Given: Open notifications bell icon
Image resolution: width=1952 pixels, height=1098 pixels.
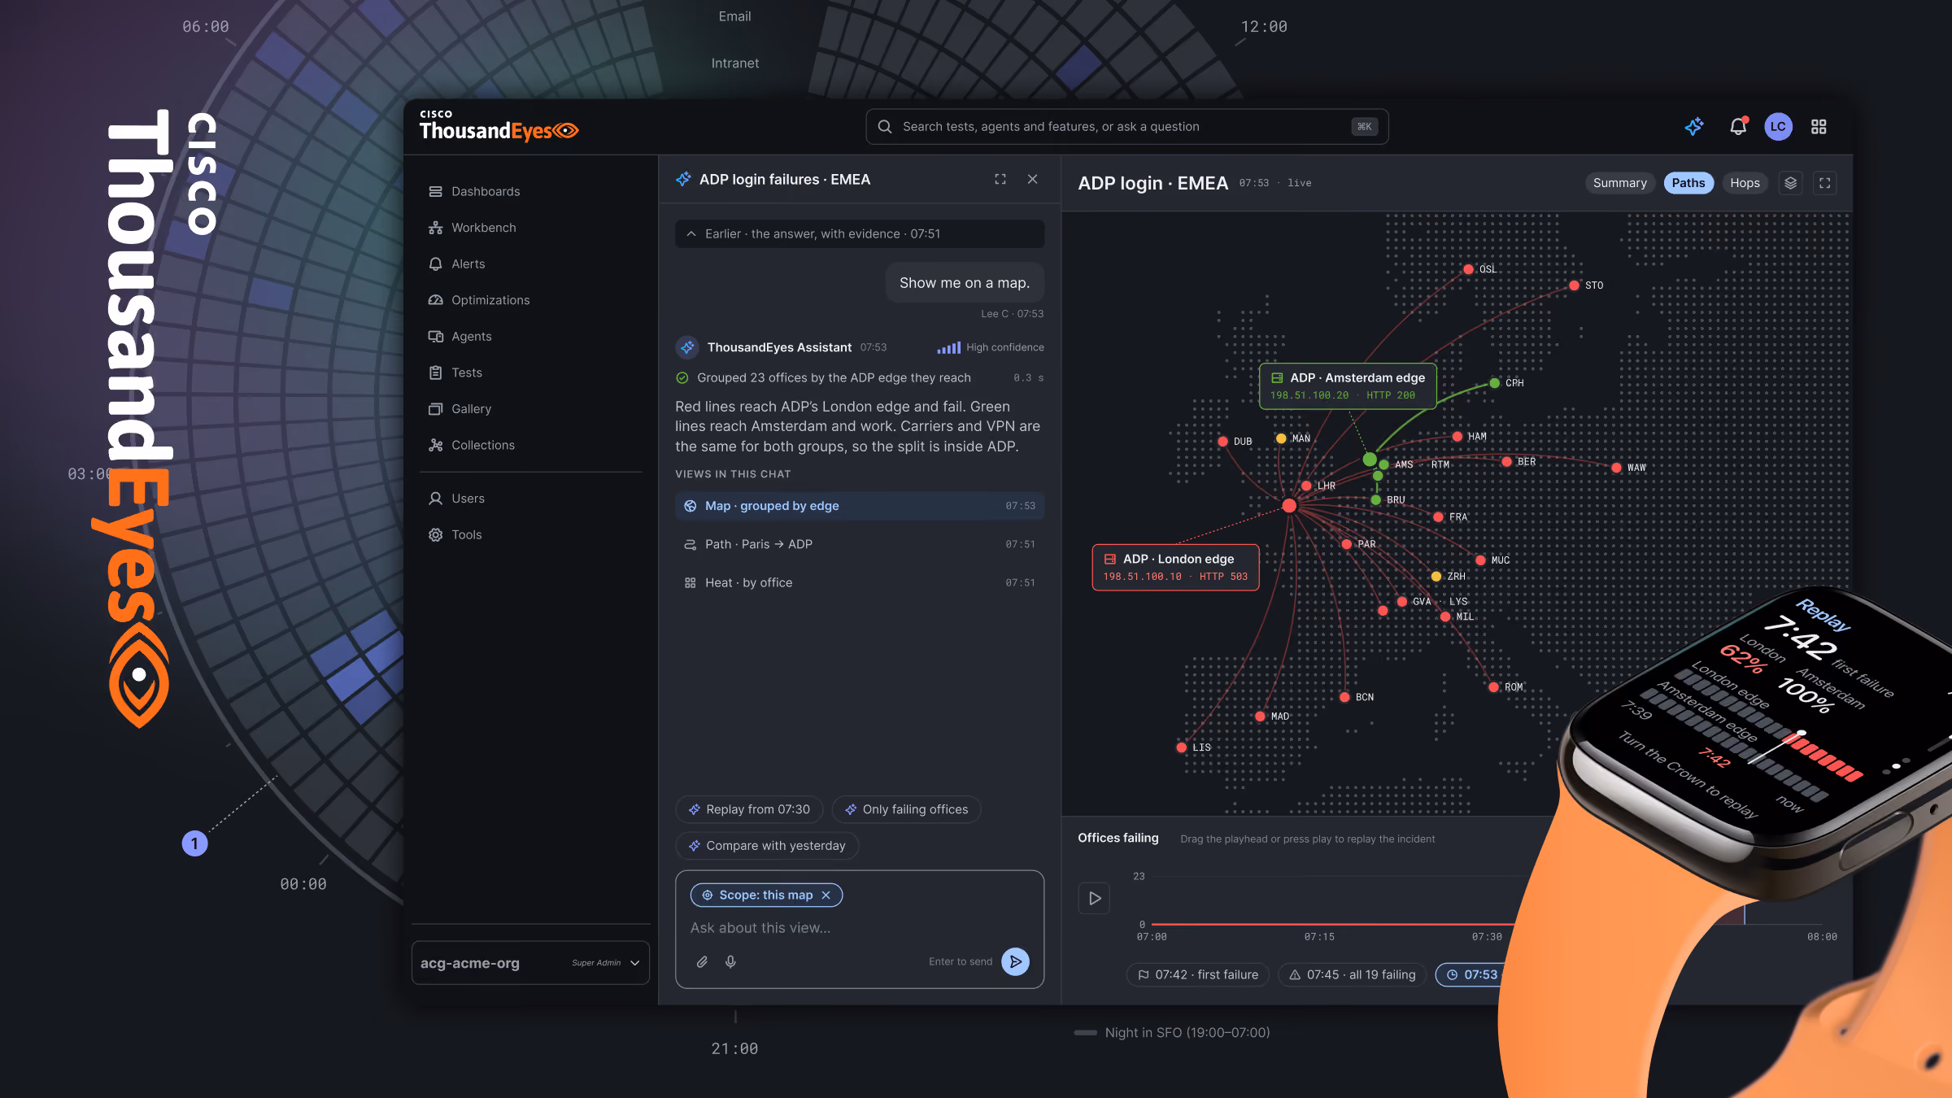Looking at the screenshot, I should click(1738, 127).
